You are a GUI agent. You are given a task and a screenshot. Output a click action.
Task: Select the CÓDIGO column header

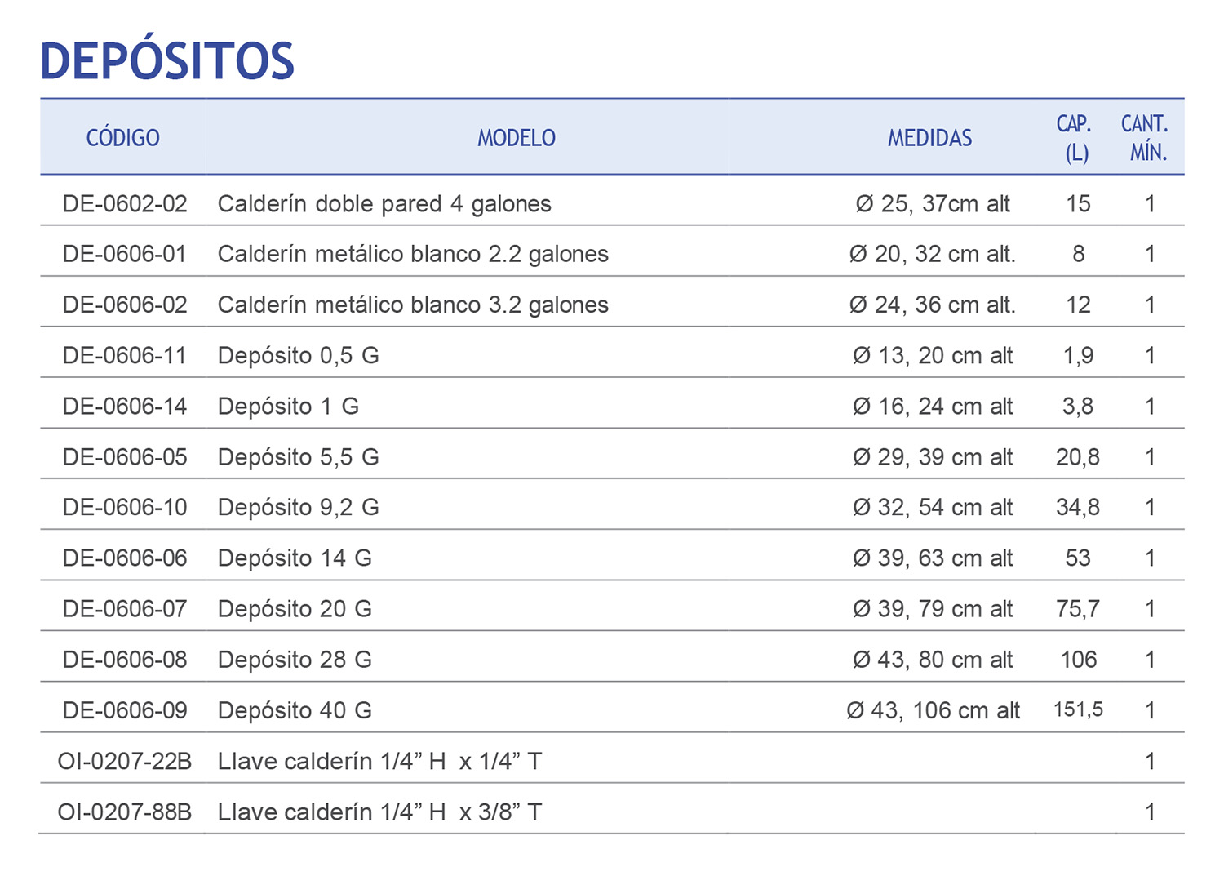123,137
